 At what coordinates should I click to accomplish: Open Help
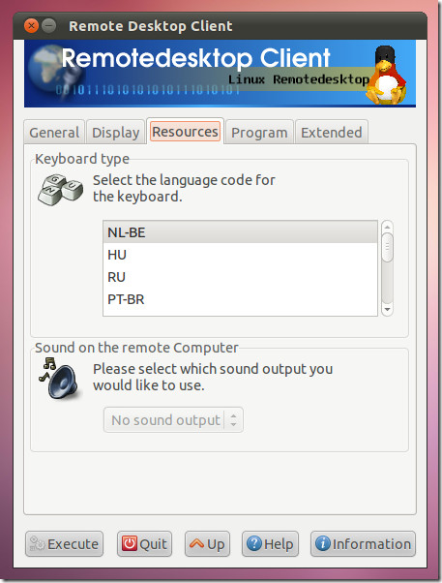270,543
